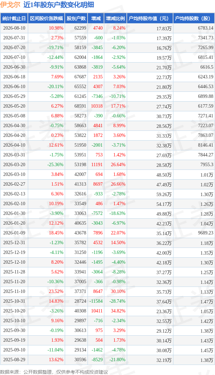Select the -11584 change value cell
The image size is (215, 375).
coord(96,301)
